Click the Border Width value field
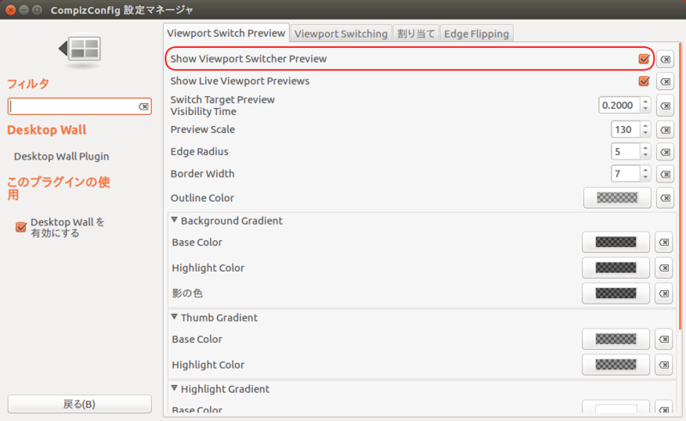The height and width of the screenshot is (421, 686). coord(626,174)
